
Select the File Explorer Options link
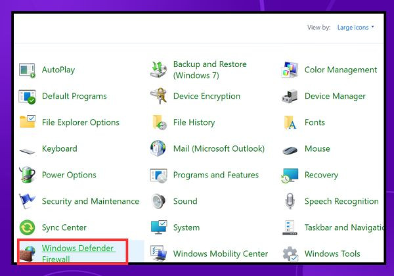click(x=81, y=122)
